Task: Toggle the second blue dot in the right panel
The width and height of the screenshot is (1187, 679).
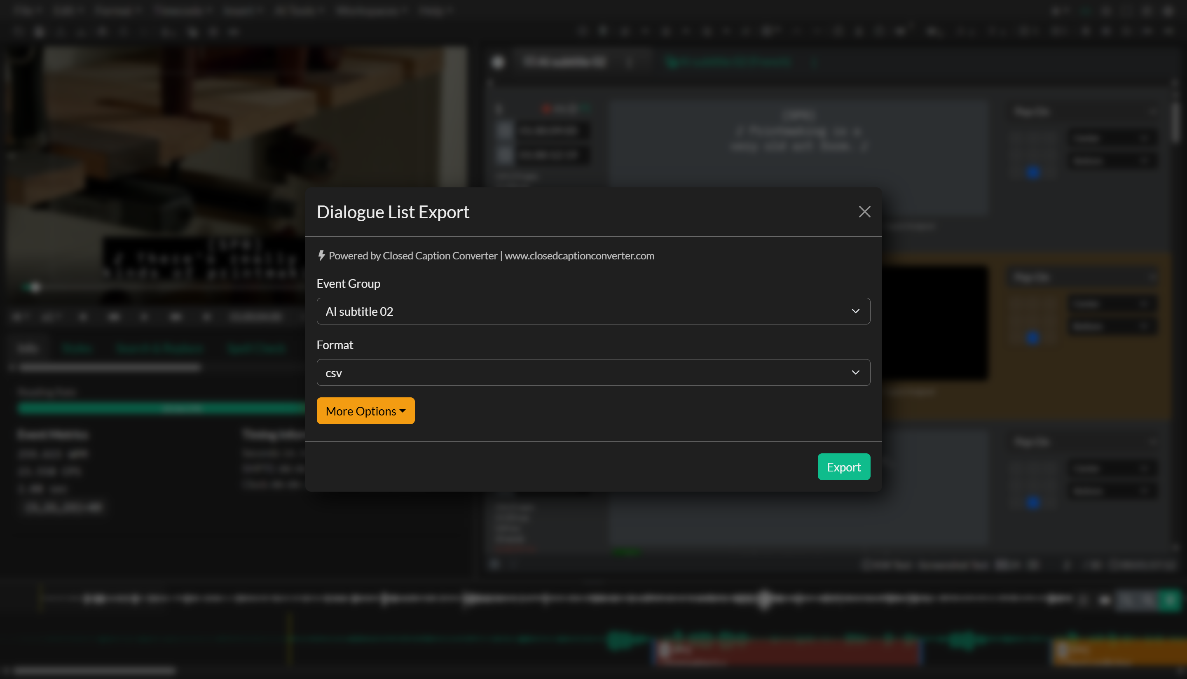Action: [1032, 338]
